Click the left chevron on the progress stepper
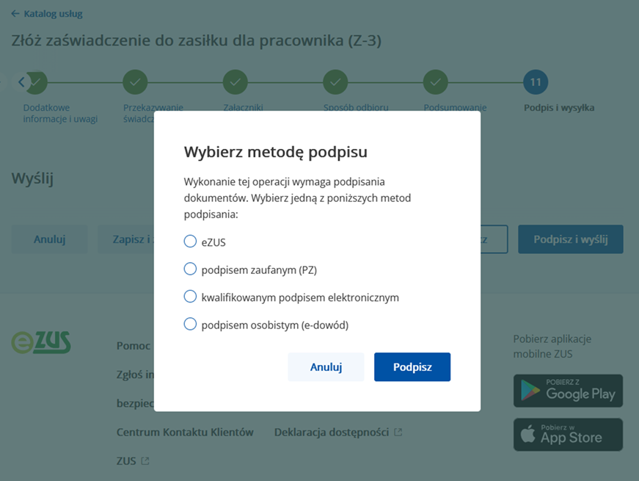The height and width of the screenshot is (481, 639). [21, 82]
